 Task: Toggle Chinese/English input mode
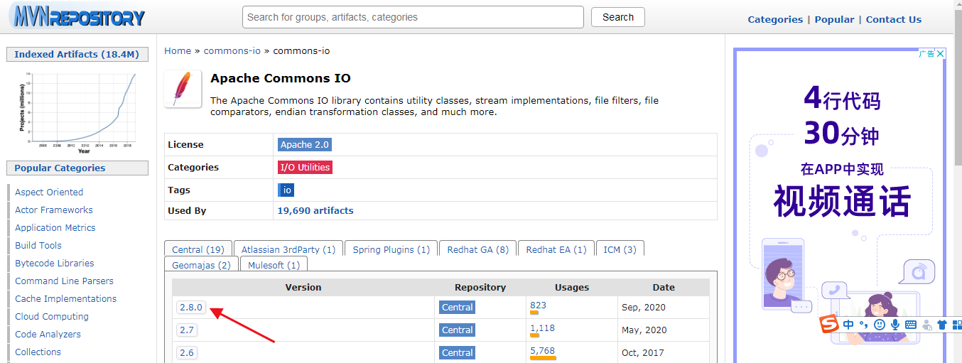[x=849, y=325]
